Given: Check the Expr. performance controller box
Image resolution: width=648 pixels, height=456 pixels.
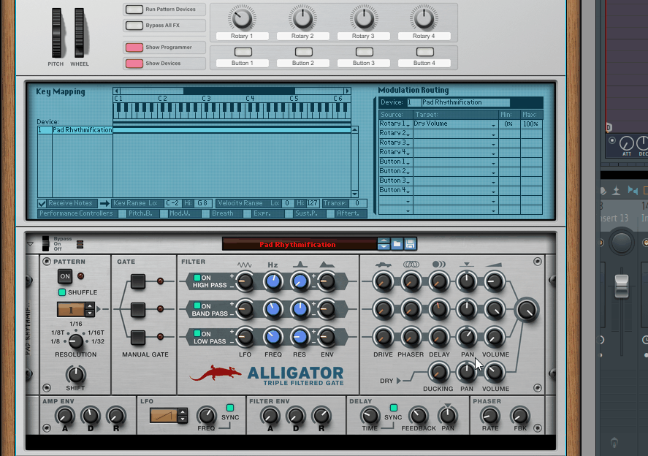Looking at the screenshot, I should pyautogui.click(x=247, y=213).
